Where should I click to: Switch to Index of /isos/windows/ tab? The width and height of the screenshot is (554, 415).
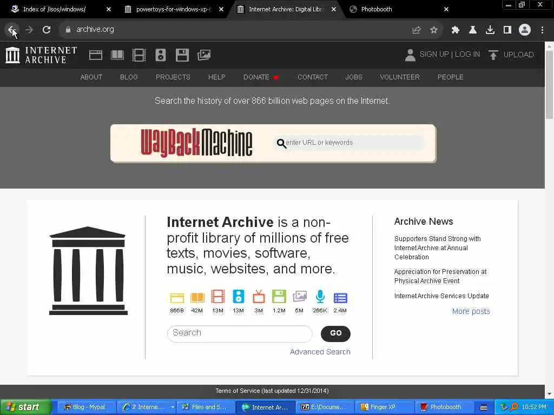[55, 9]
